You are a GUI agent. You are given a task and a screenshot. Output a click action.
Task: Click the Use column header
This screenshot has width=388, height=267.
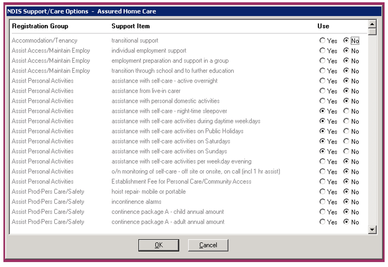[x=324, y=26]
